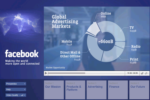The height and width of the screenshot is (100, 150).
Task: Click the TV $193B label
Action: click(133, 29)
